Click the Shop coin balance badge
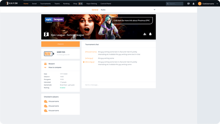Screen dimensions: 220x124 click(x=81, y=4)
